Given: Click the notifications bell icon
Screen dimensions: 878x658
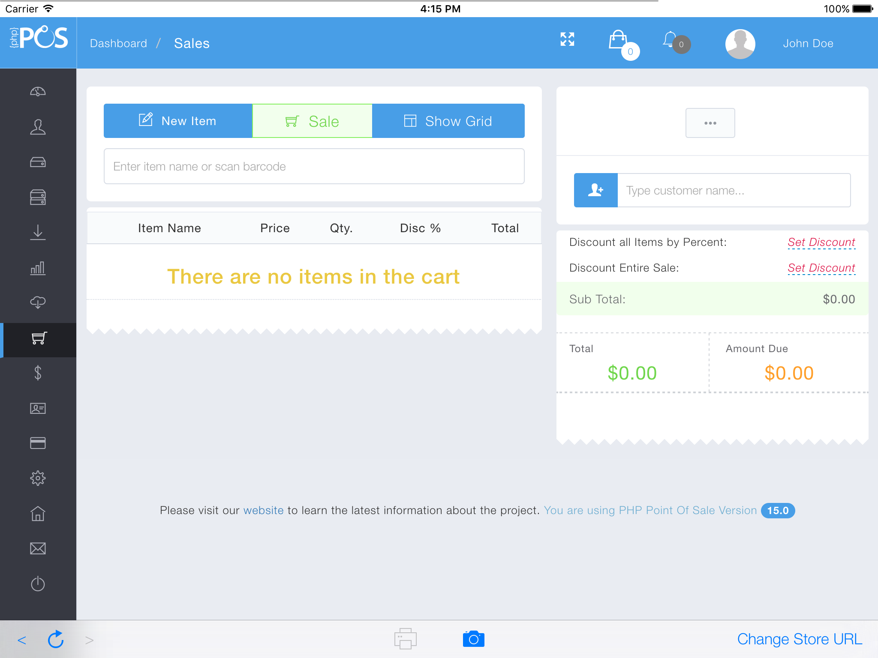Looking at the screenshot, I should 670,41.
